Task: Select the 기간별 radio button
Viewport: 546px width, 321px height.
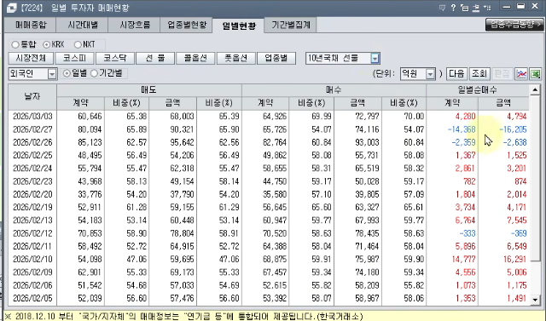Action: click(x=94, y=73)
